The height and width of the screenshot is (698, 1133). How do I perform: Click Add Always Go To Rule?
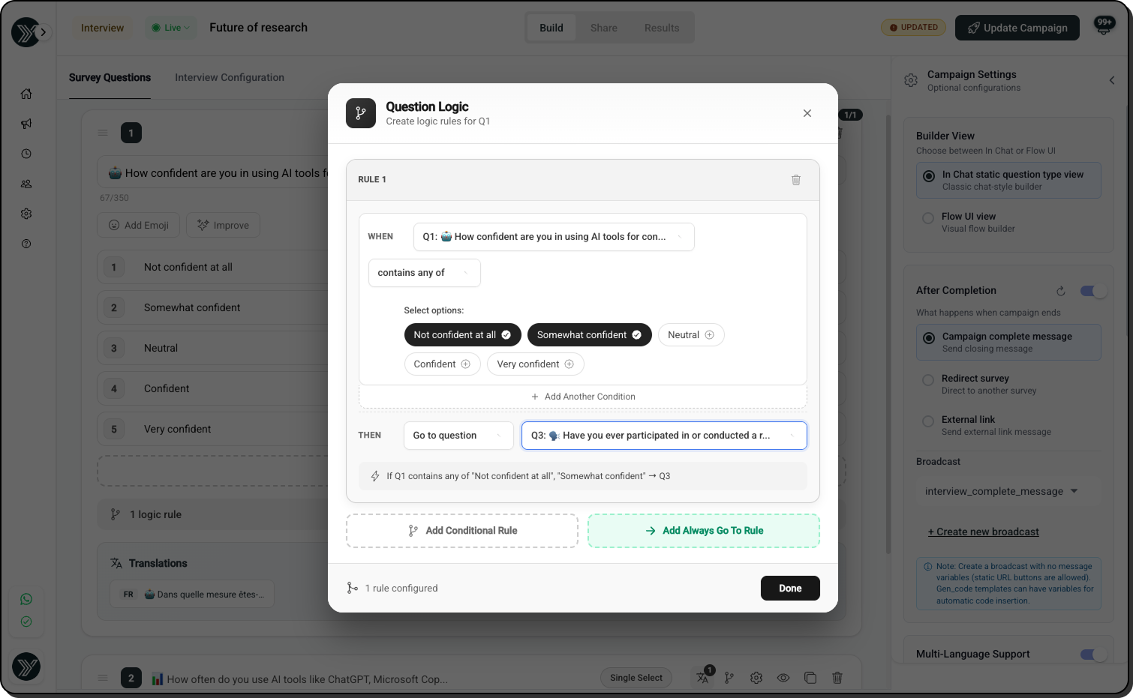tap(703, 531)
